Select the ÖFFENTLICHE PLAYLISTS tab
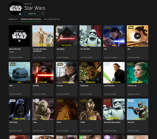 31,19
